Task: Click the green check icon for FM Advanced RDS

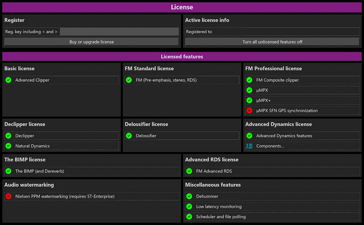Action: (x=189, y=171)
